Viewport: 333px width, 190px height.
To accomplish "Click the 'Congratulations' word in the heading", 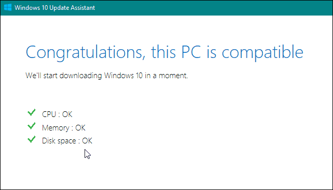I will 84,53.
